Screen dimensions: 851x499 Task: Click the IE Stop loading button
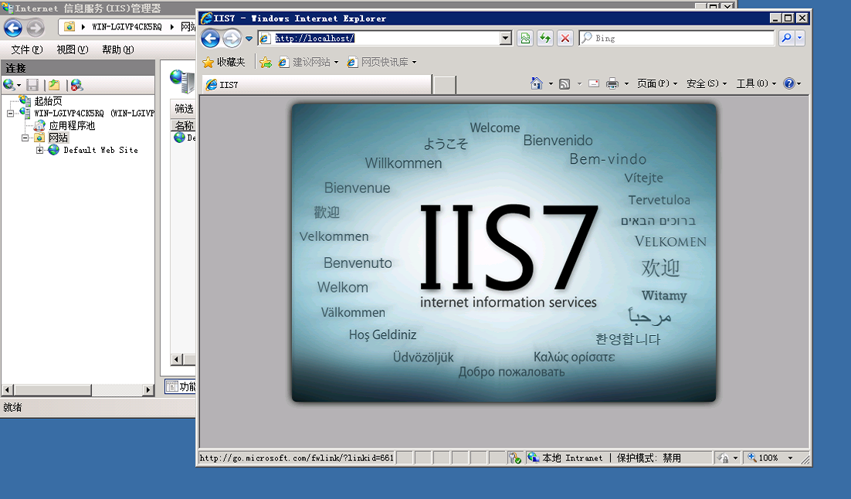pyautogui.click(x=565, y=38)
